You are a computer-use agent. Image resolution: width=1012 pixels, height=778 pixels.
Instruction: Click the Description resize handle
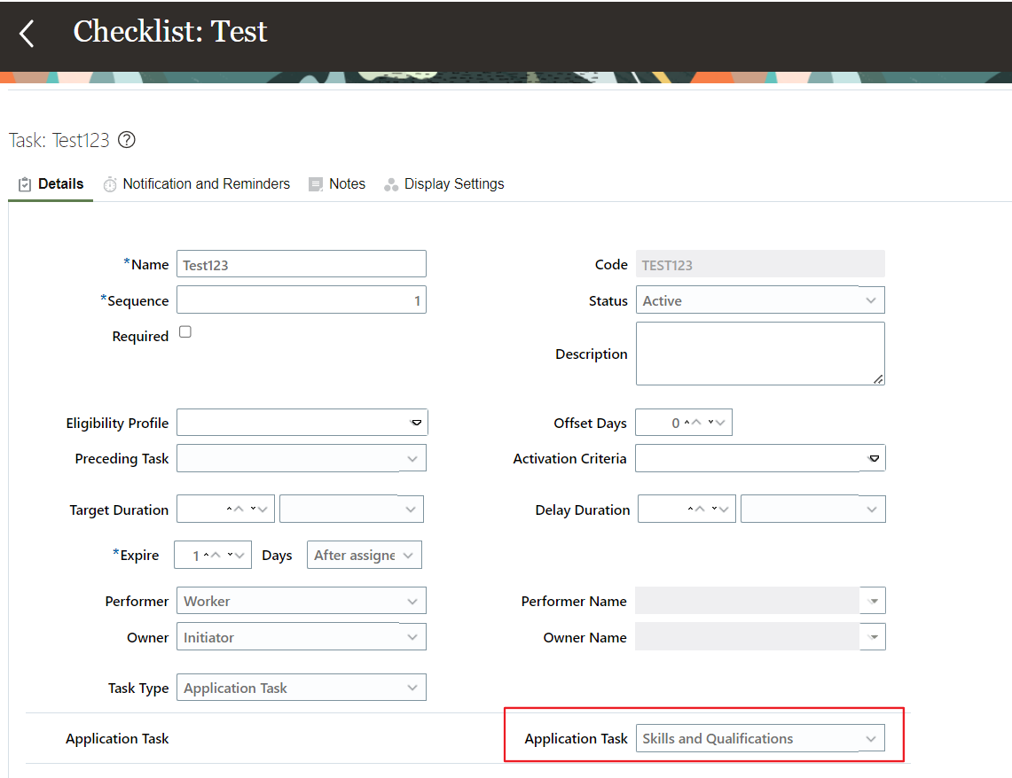pos(878,379)
